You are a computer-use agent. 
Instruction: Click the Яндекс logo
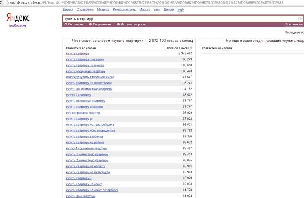(x=18, y=17)
